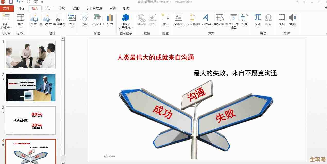The image size is (327, 164).
Task: Save the presentation from Quick Access Toolbar
Action: click(10, 2)
